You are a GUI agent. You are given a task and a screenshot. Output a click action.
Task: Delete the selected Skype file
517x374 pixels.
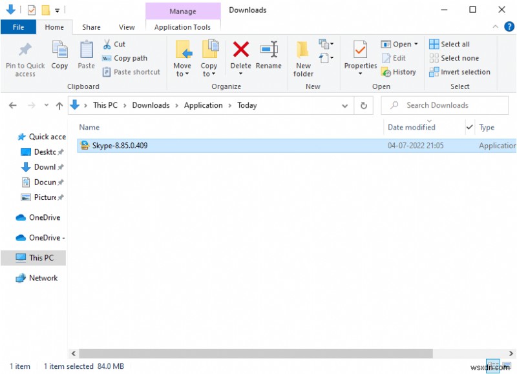[240, 54]
